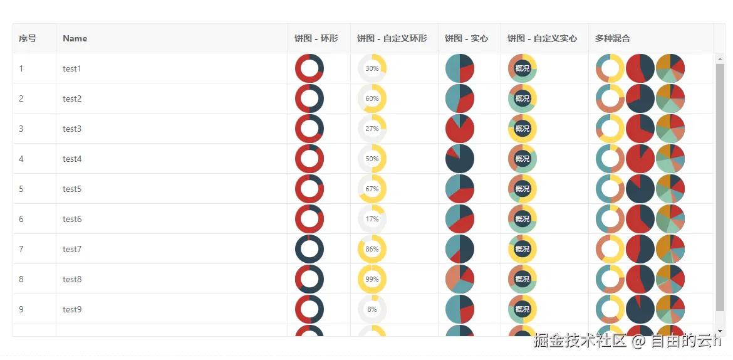The width and height of the screenshot is (733, 360).
Task: Click the Name column header
Action: (75, 38)
